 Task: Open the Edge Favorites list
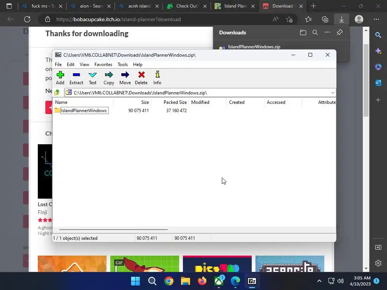tap(308, 19)
